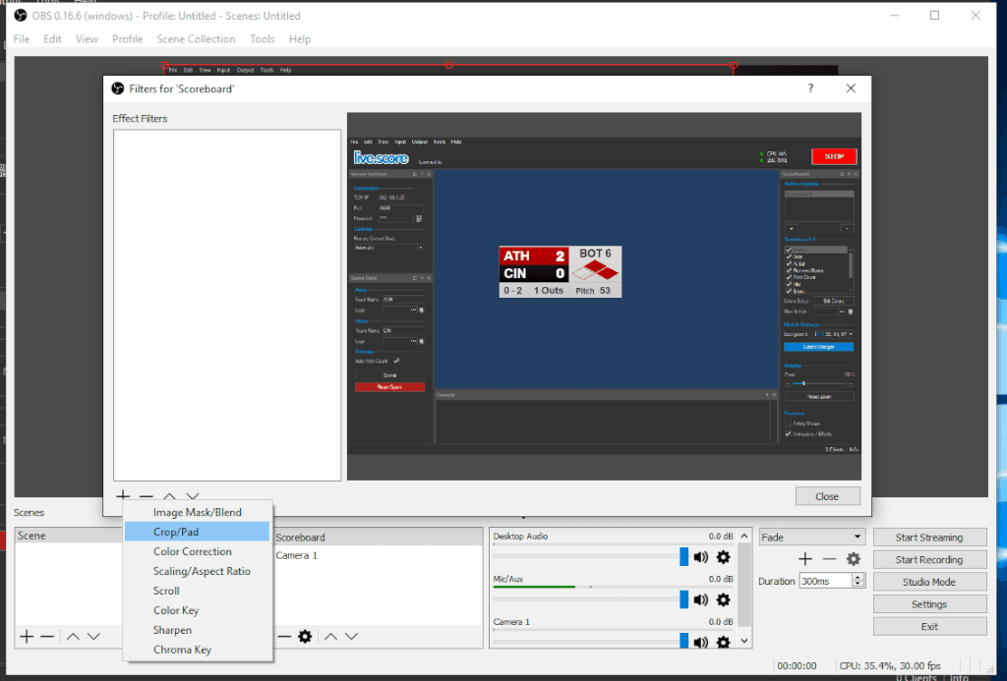
Task: Choose Scaling/Aspect Ratio filter
Action: [197, 571]
